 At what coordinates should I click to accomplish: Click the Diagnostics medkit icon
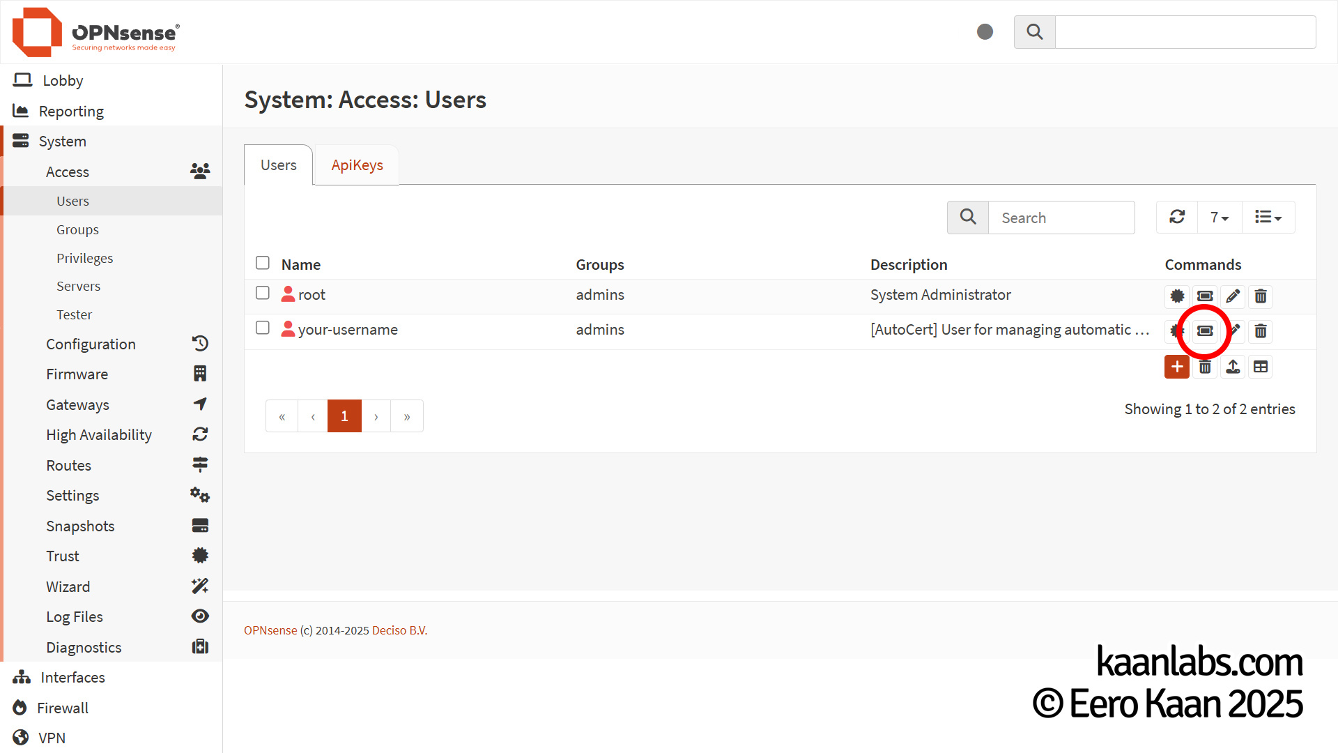(200, 647)
